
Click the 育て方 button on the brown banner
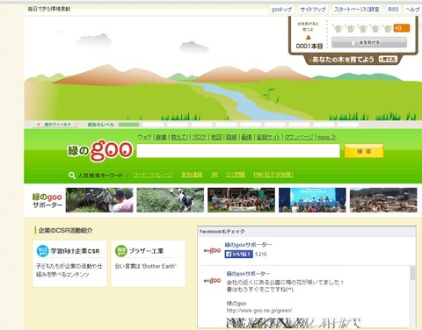(x=388, y=59)
